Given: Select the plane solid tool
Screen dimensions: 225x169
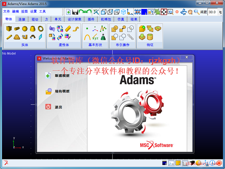Looking at the screenshot, I should click(x=41, y=37).
